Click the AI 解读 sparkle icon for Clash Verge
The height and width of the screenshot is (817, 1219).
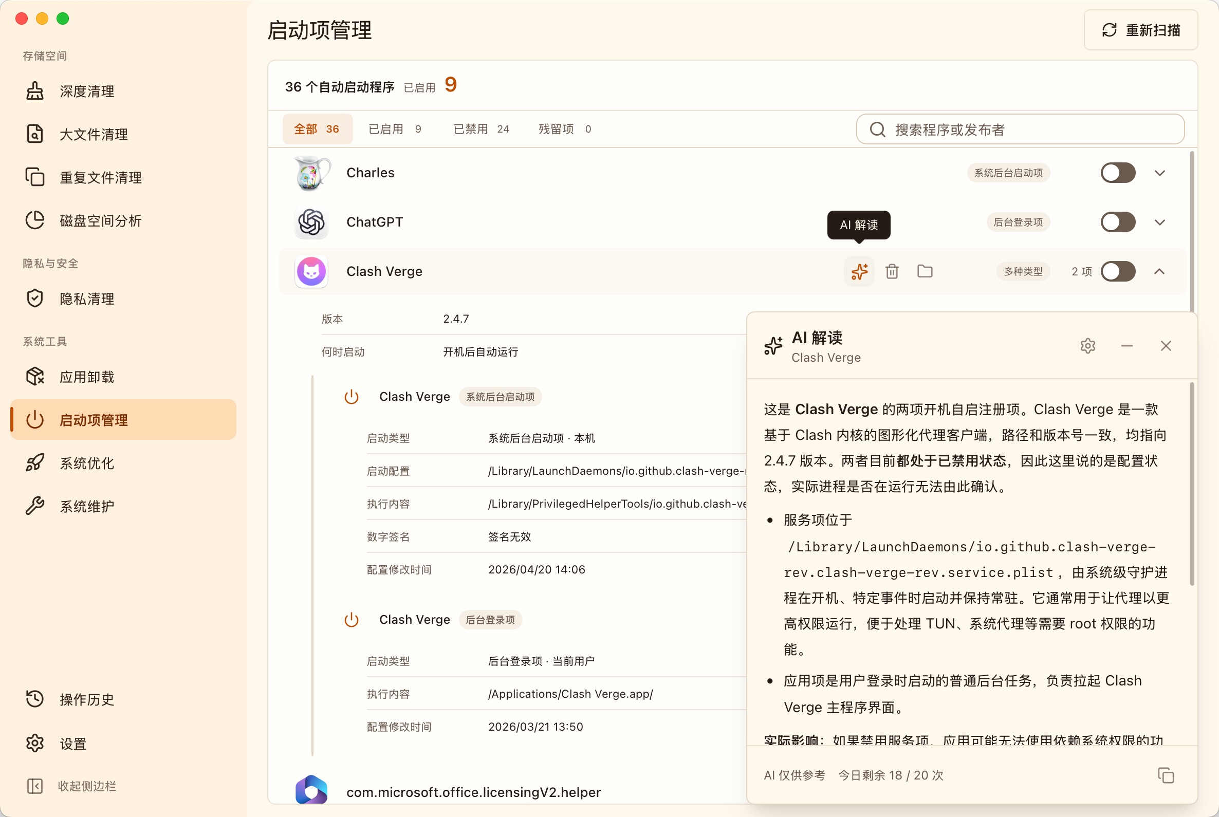click(859, 271)
